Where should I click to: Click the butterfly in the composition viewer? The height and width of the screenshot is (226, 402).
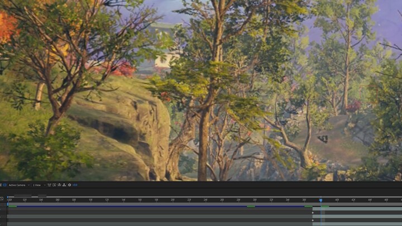click(323, 139)
